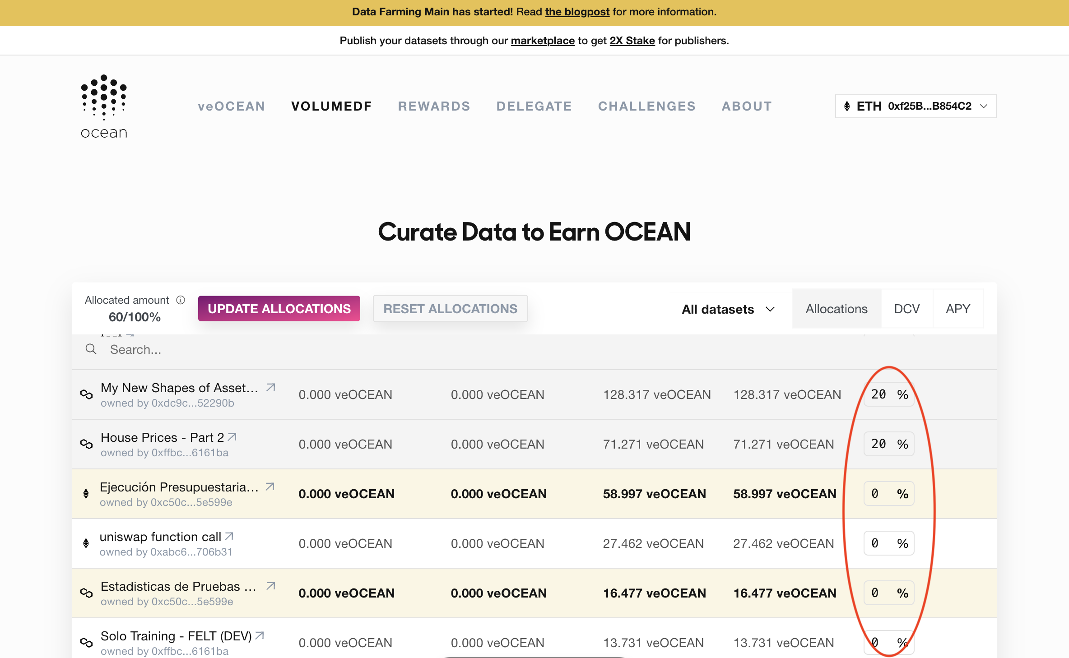The width and height of the screenshot is (1069, 658).
Task: Open external link for House Prices - Part 2
Action: pyautogui.click(x=232, y=437)
